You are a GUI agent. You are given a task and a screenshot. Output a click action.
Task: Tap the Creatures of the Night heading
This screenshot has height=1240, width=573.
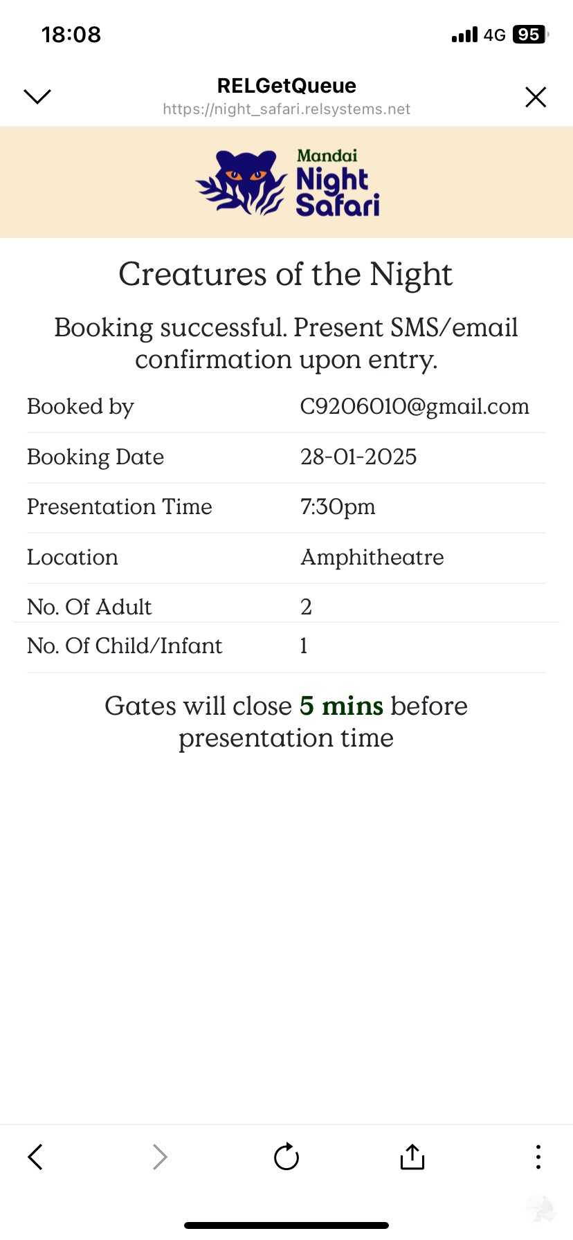286,275
